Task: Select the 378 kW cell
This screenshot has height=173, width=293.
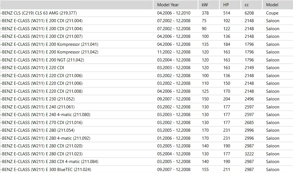Action: (x=205, y=13)
